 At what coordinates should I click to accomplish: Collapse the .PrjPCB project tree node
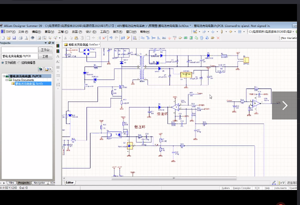[3, 76]
